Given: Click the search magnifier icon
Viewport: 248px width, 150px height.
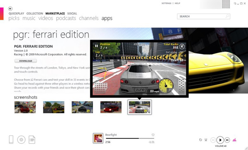Looking at the screenshot, I should [x=227, y=16].
